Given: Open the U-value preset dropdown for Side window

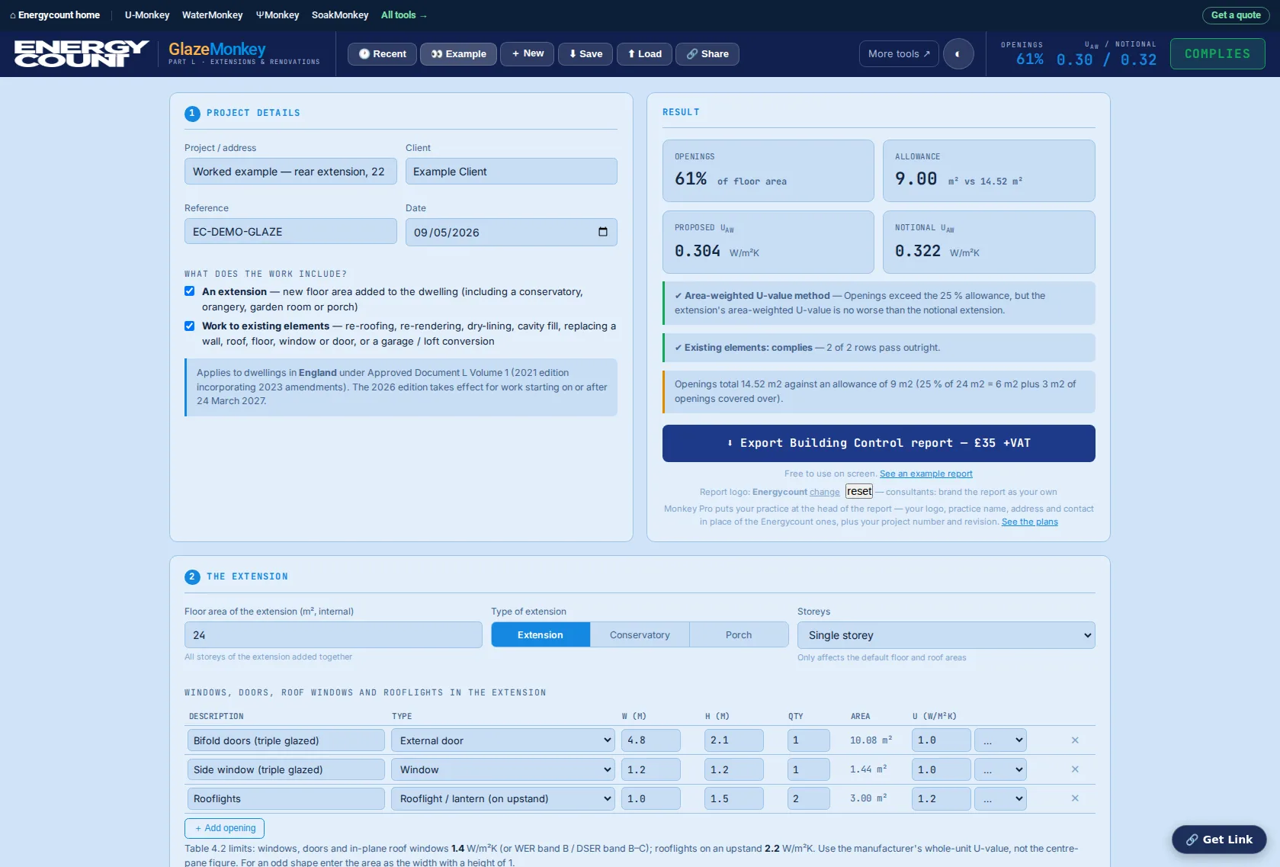Looking at the screenshot, I should (x=1000, y=769).
